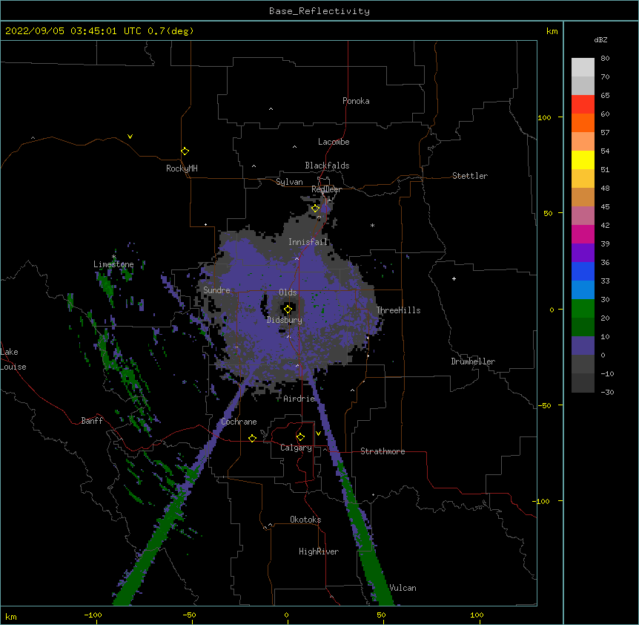Click the Strathmore town label
This screenshot has width=639, height=625.
tap(383, 451)
